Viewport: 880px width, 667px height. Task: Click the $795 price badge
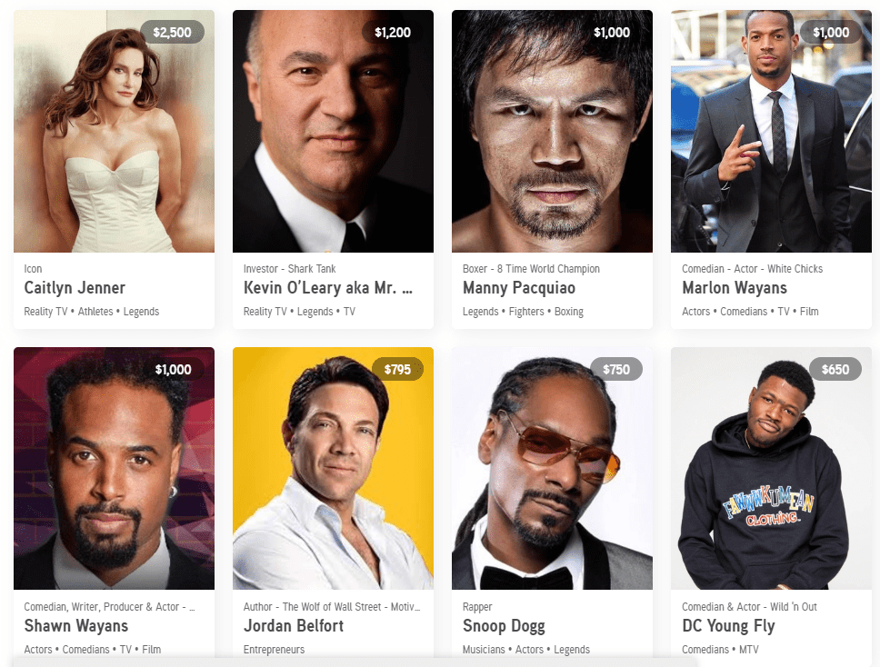[x=397, y=369]
